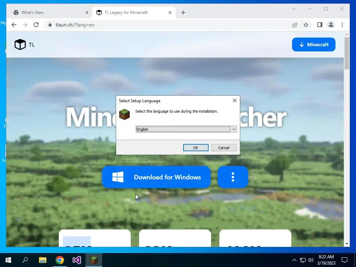This screenshot has height=267, width=356.
Task: Go back in browser history
Action: point(14,25)
